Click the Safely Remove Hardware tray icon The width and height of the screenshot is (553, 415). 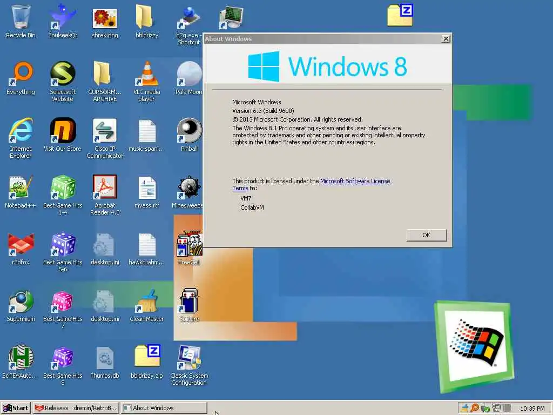coord(485,409)
